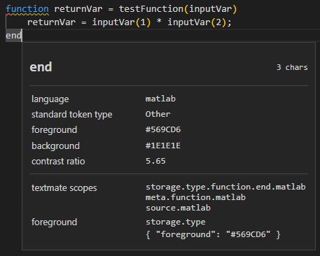The image size is (320, 256).
Task: Click 'testFunction' in the function declaration
Action: pyautogui.click(x=151, y=9)
